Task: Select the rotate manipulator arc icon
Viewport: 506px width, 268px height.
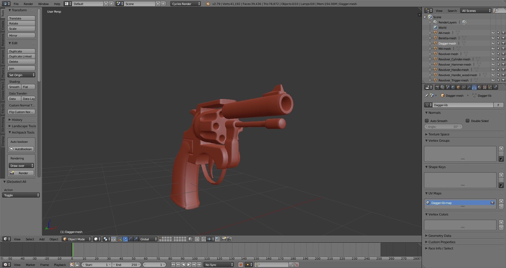Action: [130, 239]
